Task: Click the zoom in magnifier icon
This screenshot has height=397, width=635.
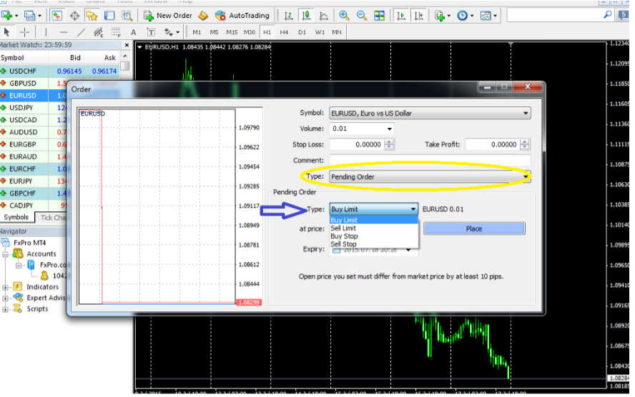Action: coord(344,15)
